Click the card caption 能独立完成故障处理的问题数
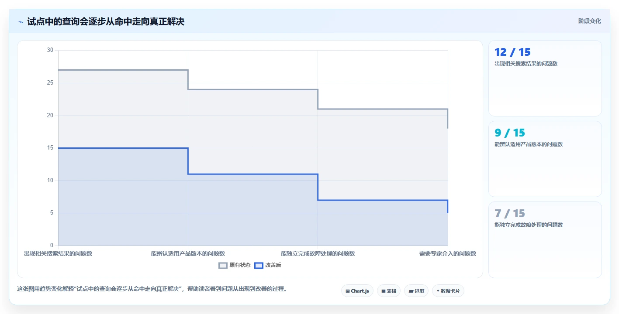 tap(529, 225)
